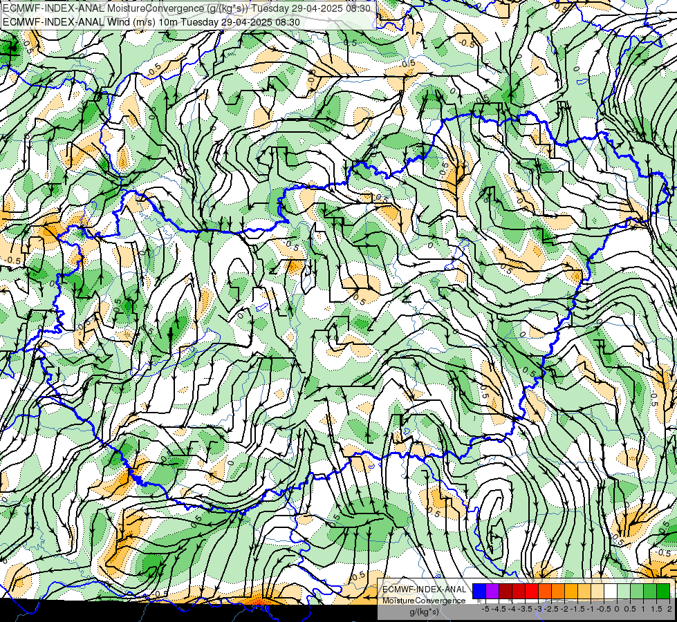Pick the pale peach swatch between -1 and -0.5
This screenshot has height=622, width=677.
coord(597,591)
